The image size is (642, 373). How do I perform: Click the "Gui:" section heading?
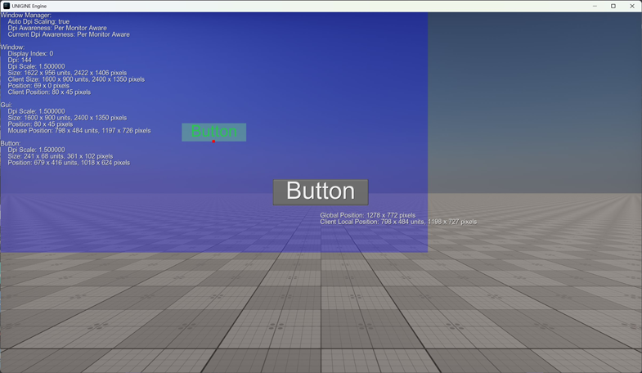(x=6, y=105)
